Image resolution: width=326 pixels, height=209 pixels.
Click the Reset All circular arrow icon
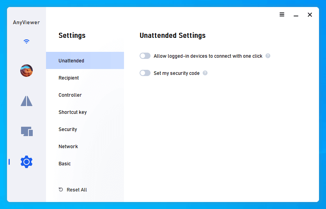(x=61, y=190)
